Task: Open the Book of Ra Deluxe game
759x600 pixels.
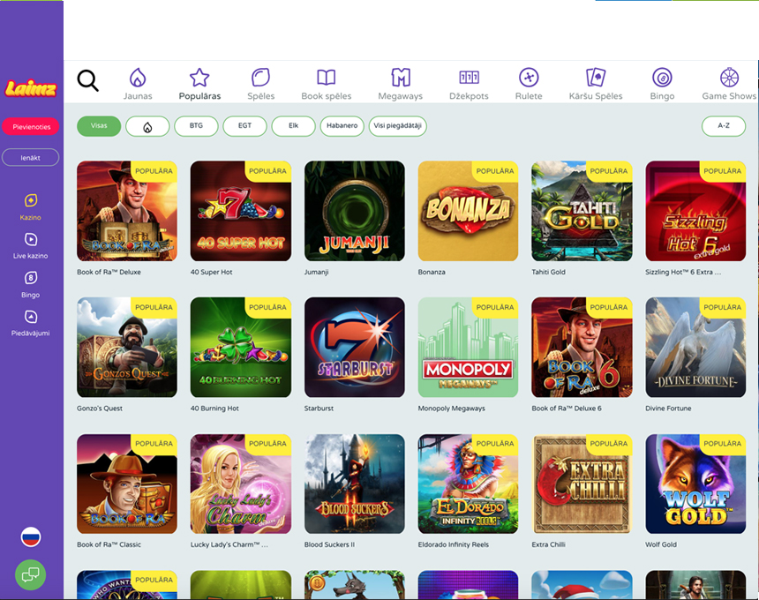Action: tap(127, 211)
